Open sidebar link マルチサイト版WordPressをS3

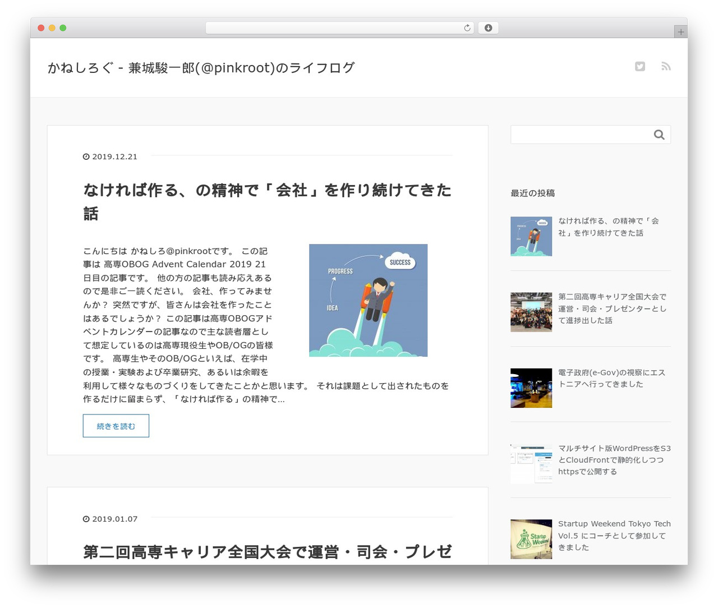coord(614,460)
